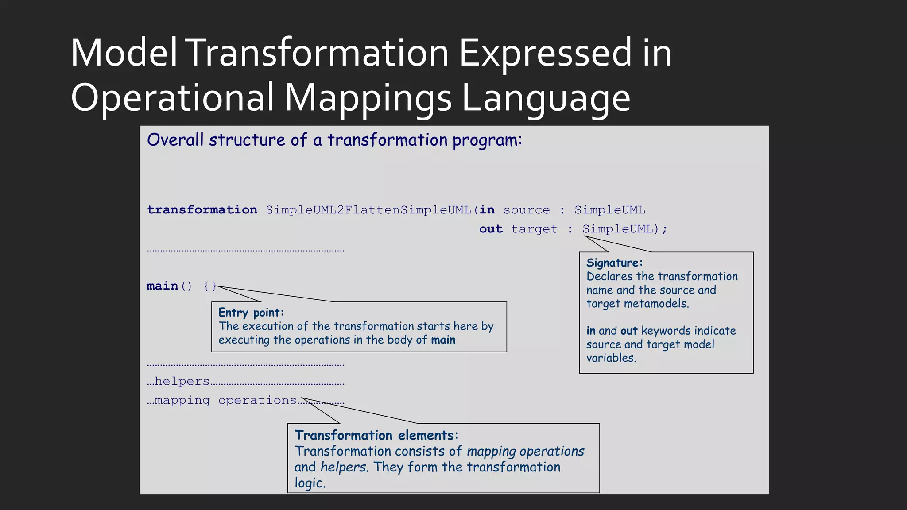Click the 'main()' entry point code
The image size is (907, 510).
coord(169,286)
